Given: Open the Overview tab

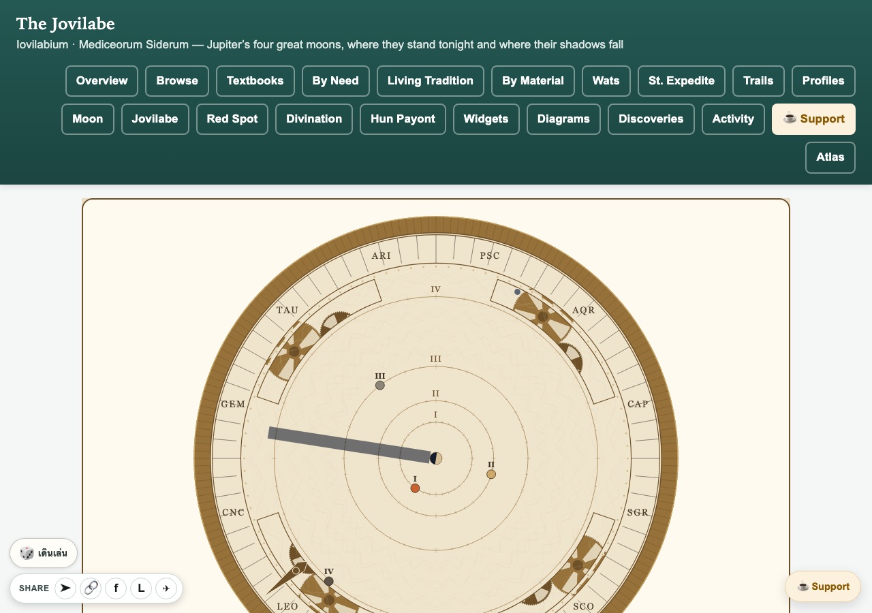Looking at the screenshot, I should click(x=102, y=81).
